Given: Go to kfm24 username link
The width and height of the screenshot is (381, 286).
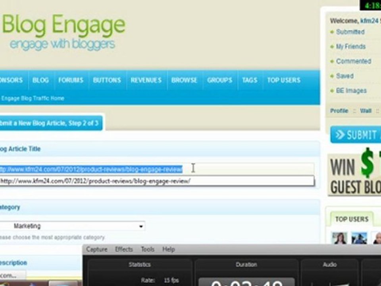Looking at the screenshot, I should (369, 21).
